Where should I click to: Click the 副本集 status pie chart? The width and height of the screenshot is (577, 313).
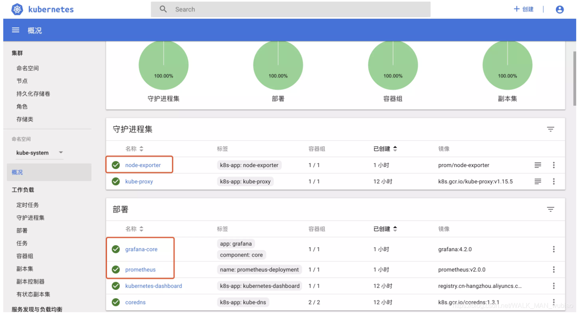pyautogui.click(x=507, y=65)
